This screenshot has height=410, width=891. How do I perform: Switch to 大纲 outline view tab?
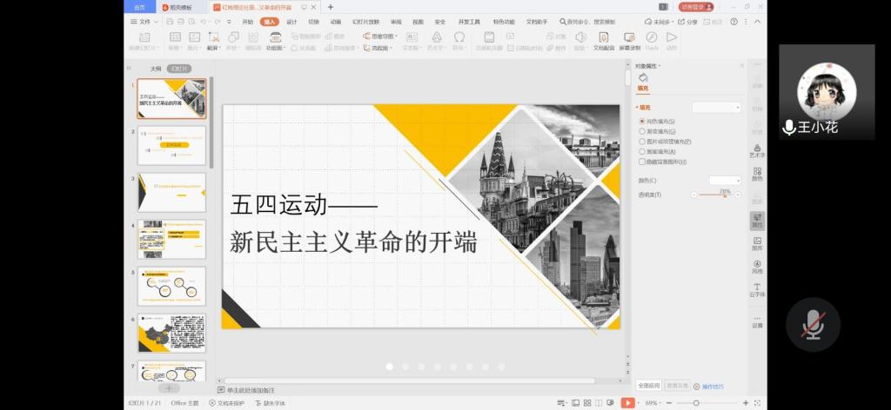pos(156,68)
